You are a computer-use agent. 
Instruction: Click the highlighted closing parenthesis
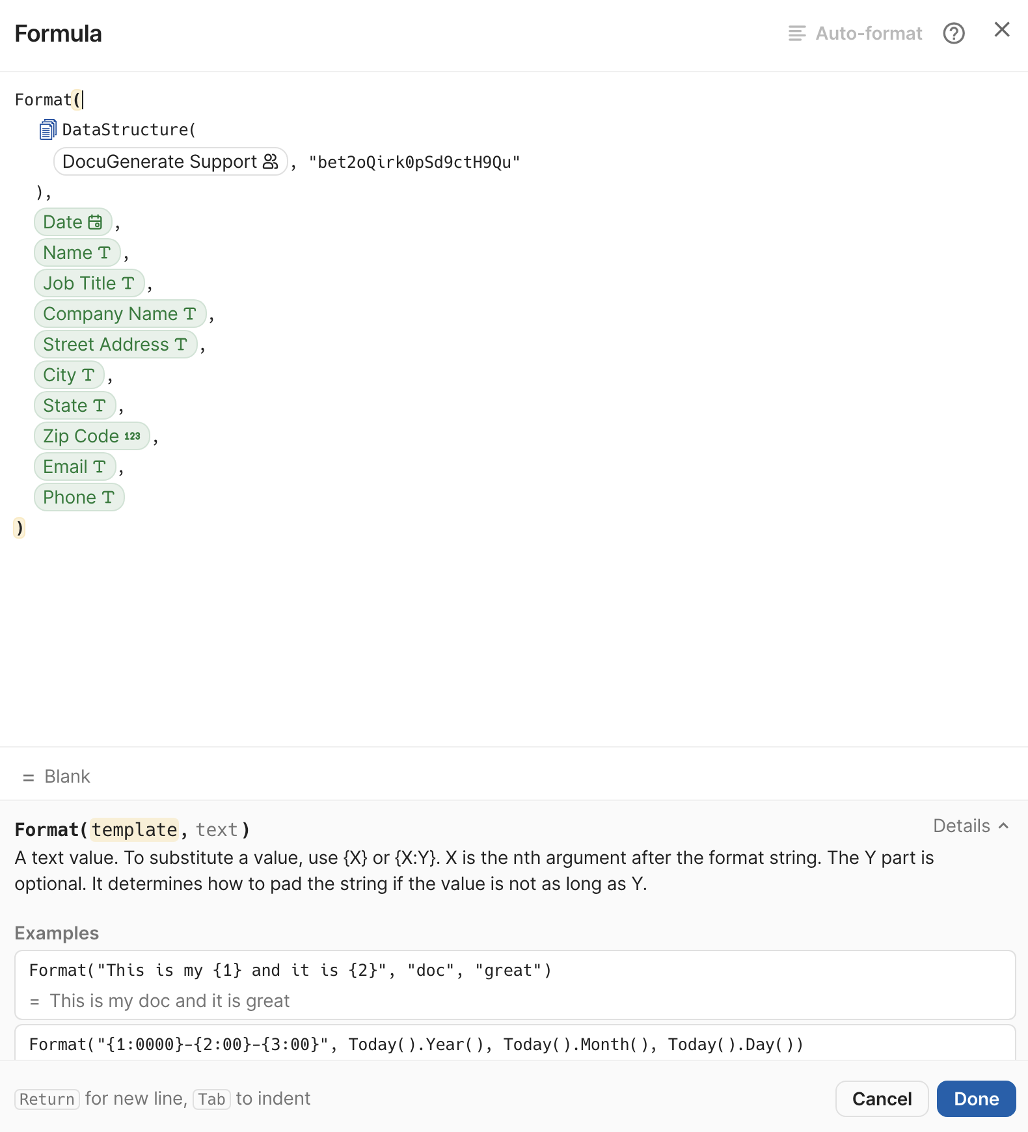click(x=19, y=528)
